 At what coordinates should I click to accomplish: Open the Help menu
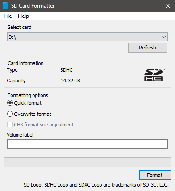click(23, 16)
